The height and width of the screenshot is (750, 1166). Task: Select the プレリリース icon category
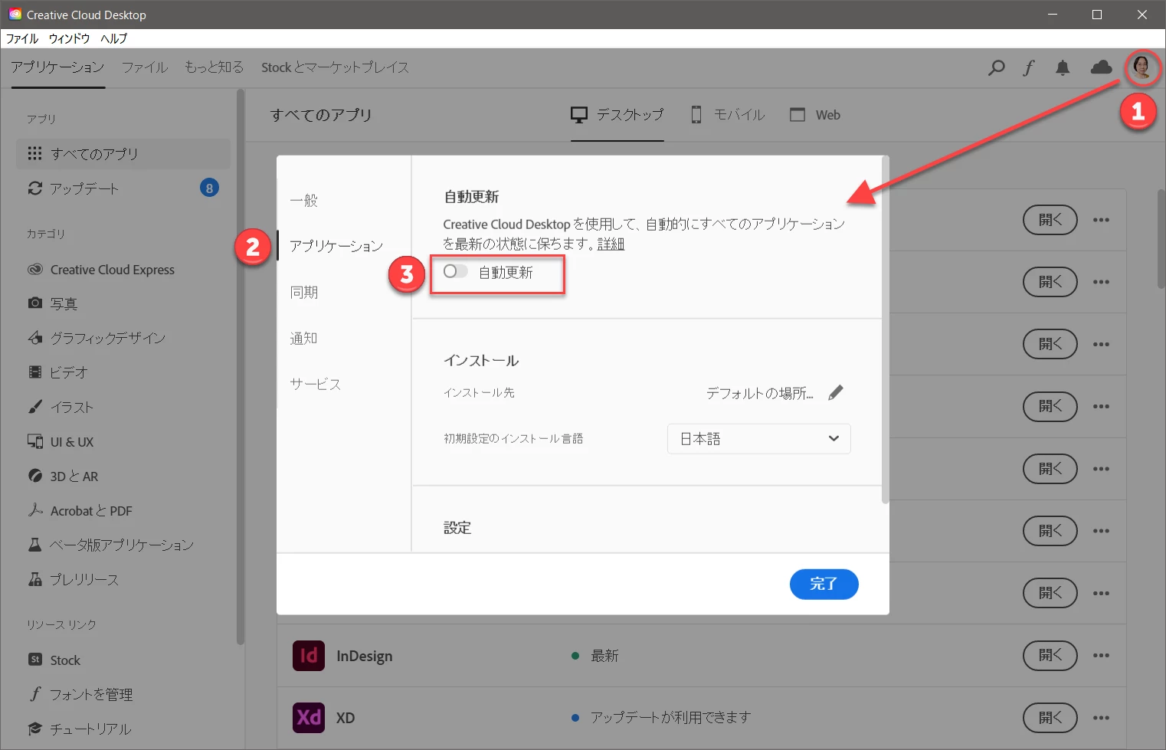pyautogui.click(x=34, y=579)
